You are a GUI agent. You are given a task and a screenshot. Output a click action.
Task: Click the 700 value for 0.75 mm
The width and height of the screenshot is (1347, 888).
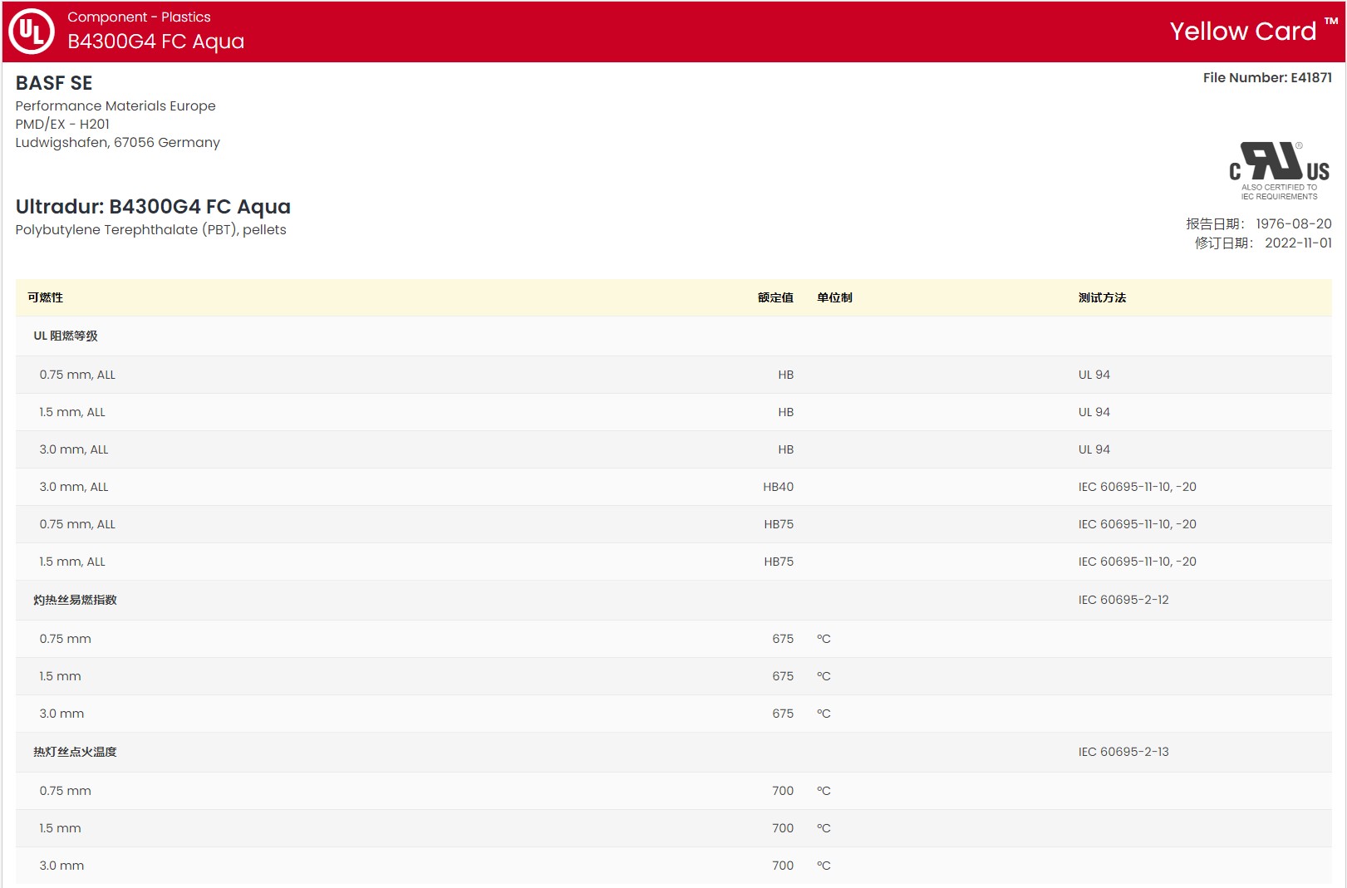pos(783,791)
